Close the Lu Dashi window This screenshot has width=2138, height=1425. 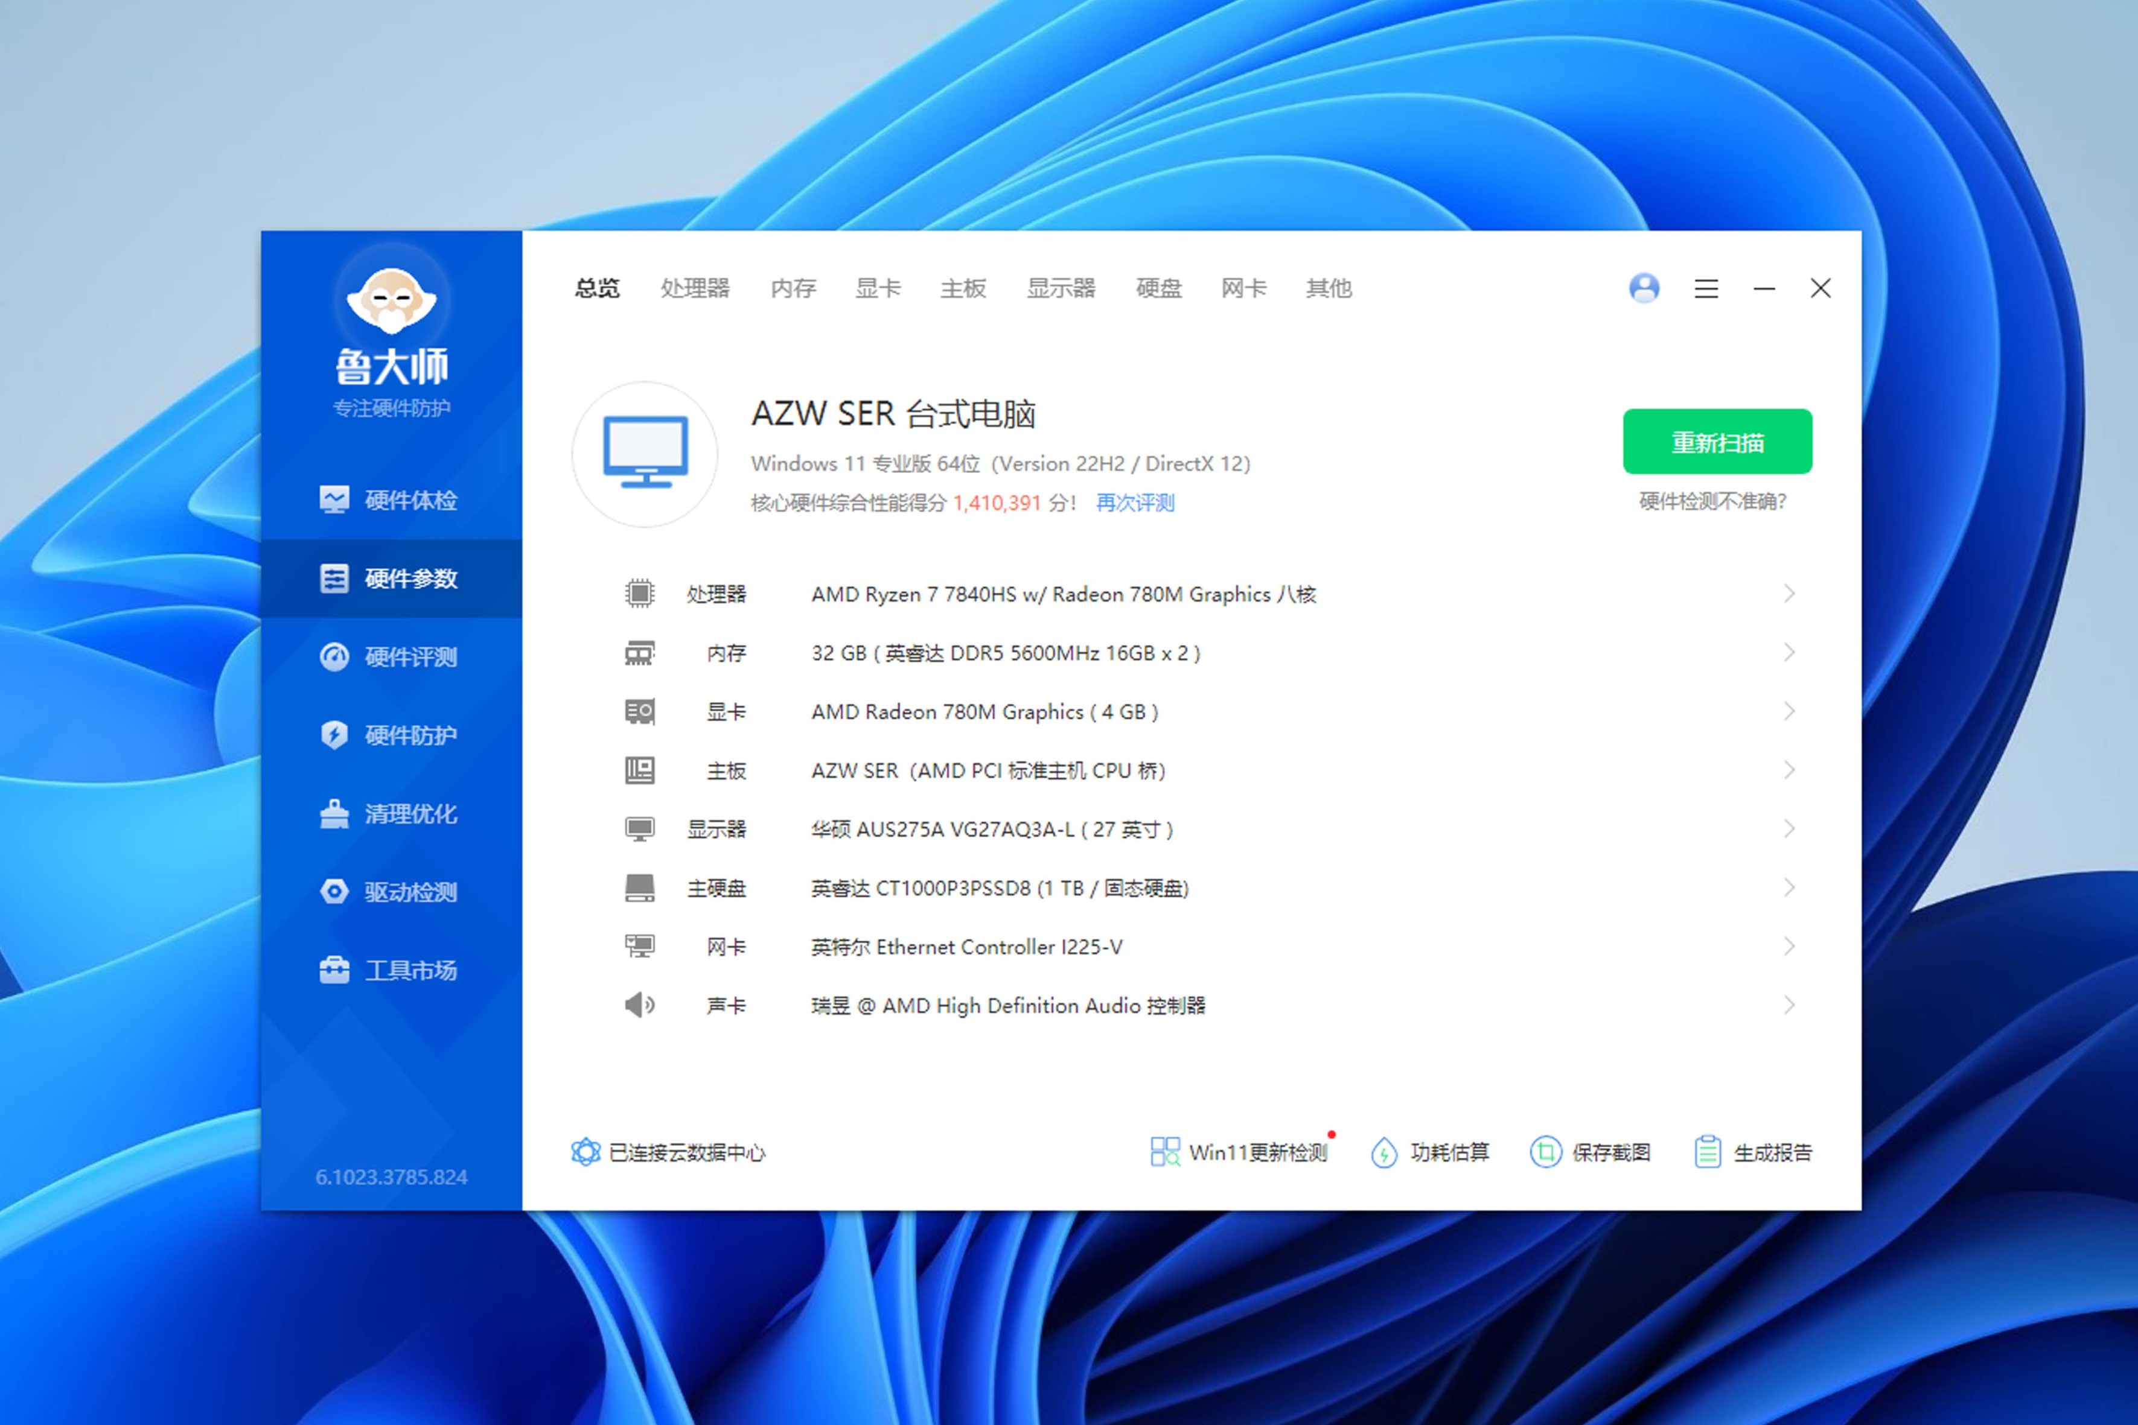(x=1820, y=288)
